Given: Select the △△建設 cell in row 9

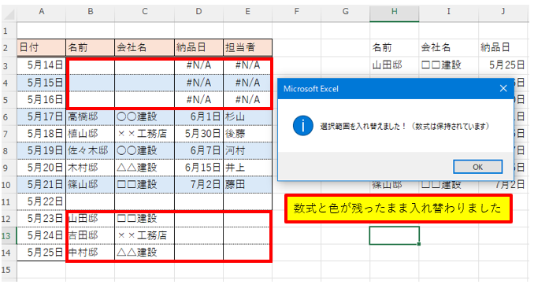Looking at the screenshot, I should point(145,168).
